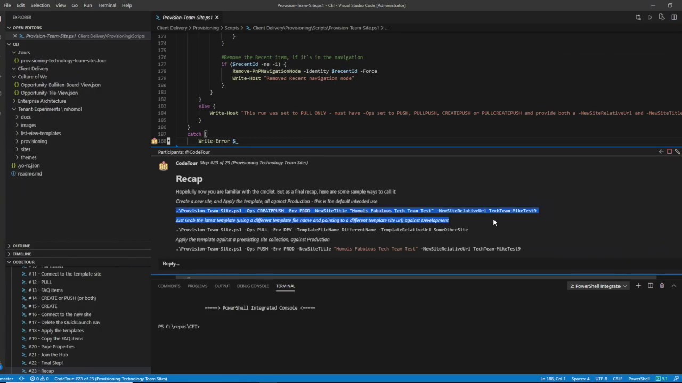Open errors and warnings count in status bar
The height and width of the screenshot is (383, 682).
click(39, 379)
